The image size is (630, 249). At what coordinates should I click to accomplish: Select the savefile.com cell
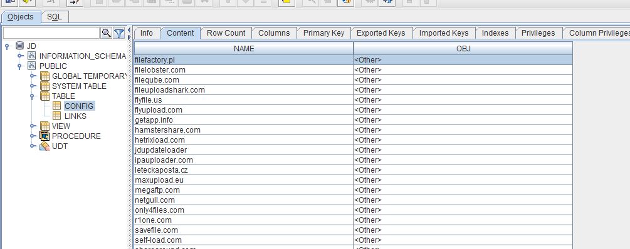[x=244, y=230]
